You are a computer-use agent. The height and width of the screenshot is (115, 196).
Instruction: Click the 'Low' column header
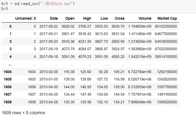104,18
